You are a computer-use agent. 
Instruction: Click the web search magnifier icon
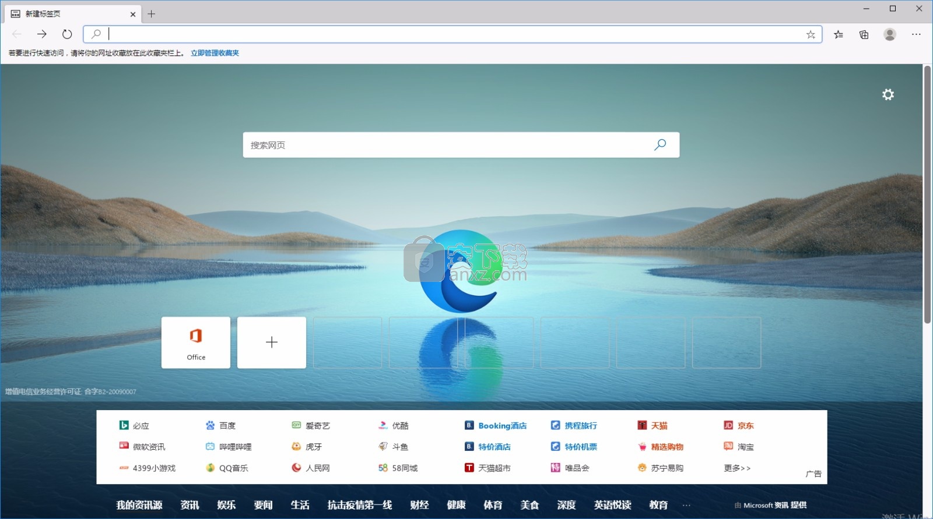[x=660, y=144]
